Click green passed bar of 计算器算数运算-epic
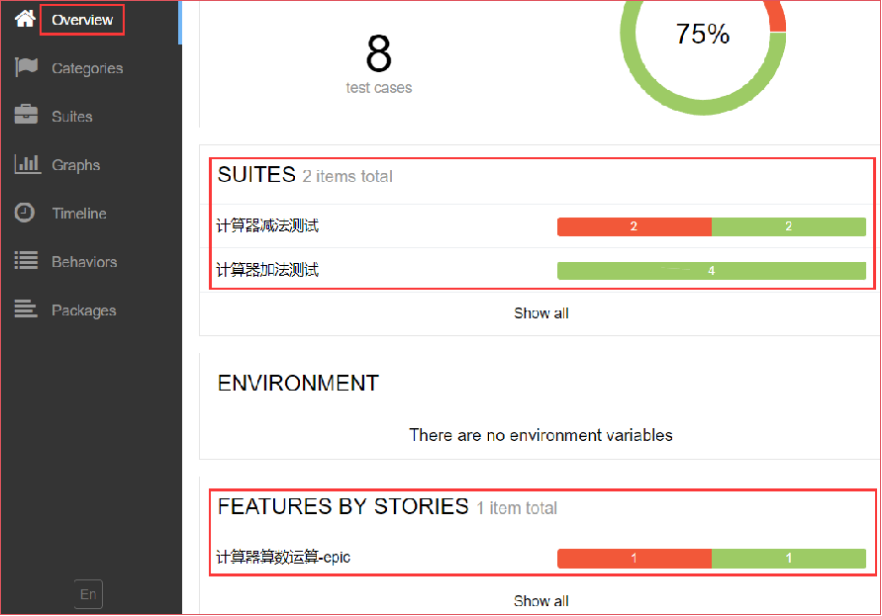 (788, 559)
